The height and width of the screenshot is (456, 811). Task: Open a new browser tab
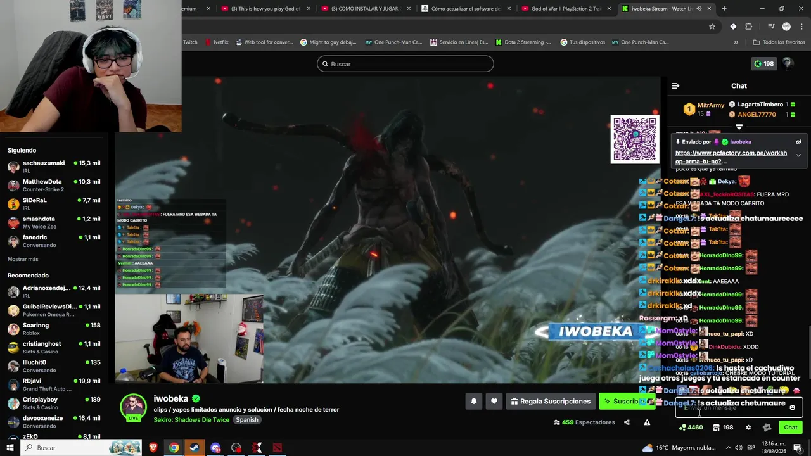click(724, 9)
